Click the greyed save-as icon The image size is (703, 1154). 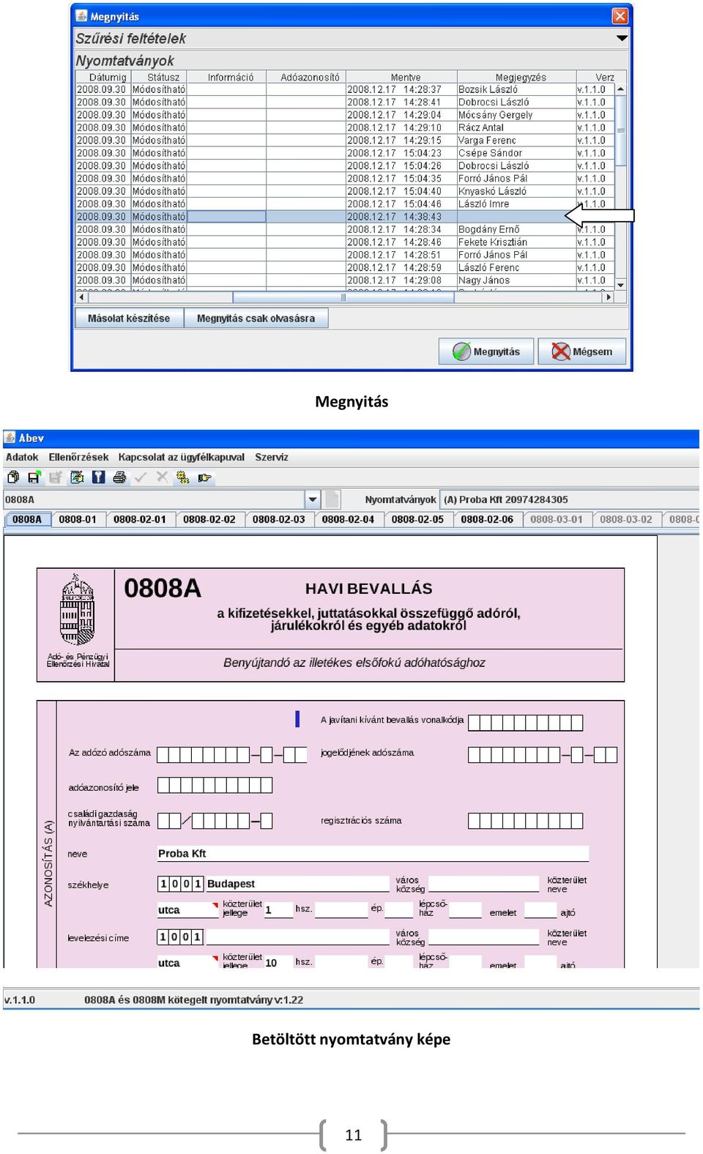tap(55, 477)
